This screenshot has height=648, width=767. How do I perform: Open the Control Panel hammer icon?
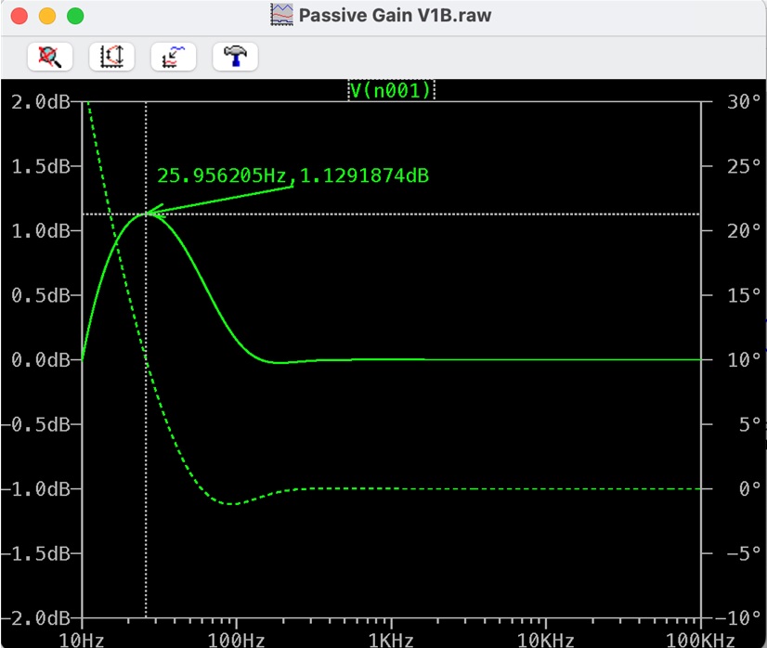point(235,57)
